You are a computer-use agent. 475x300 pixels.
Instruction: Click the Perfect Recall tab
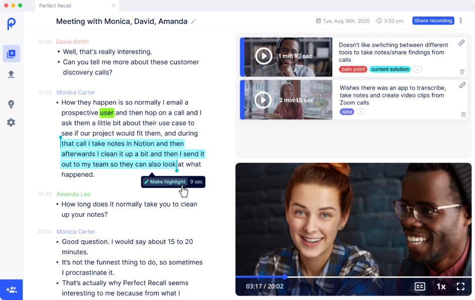click(x=77, y=6)
